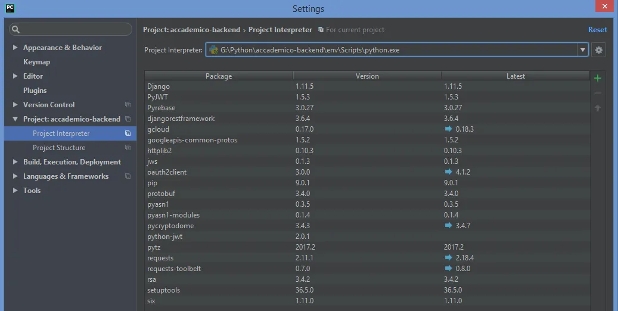Open the Keymap settings page
618x311 pixels.
pyautogui.click(x=37, y=62)
